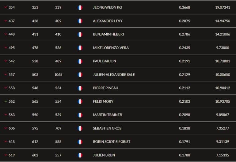Open player Paul Barjon's name link
Screen dimensions: 236x162
pos(105,61)
